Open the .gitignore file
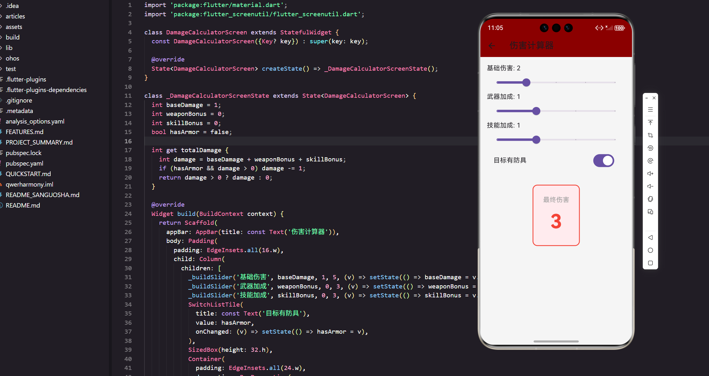The height and width of the screenshot is (376, 709). 19,100
